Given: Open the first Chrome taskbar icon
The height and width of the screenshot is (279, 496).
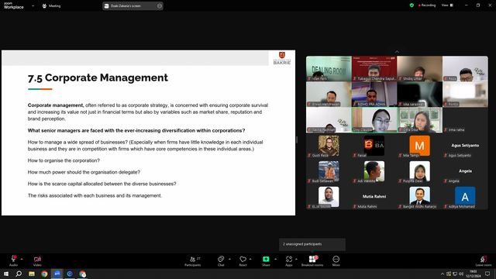Looking at the screenshot, I should [x=44, y=274].
